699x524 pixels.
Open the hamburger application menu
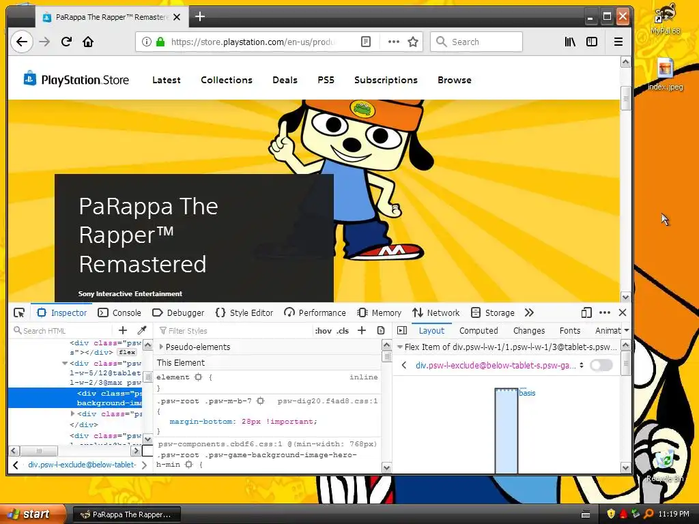coord(618,42)
